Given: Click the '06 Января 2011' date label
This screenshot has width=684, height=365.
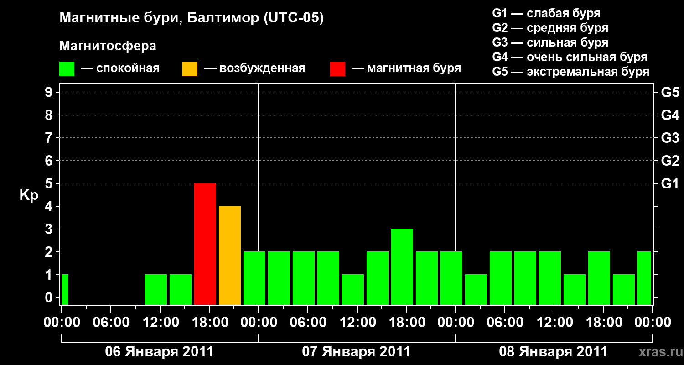Looking at the screenshot, I should pos(160,352).
